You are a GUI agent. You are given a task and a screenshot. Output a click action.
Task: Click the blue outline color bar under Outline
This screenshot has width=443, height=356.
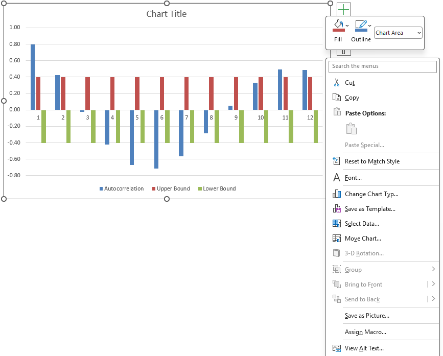click(x=361, y=30)
